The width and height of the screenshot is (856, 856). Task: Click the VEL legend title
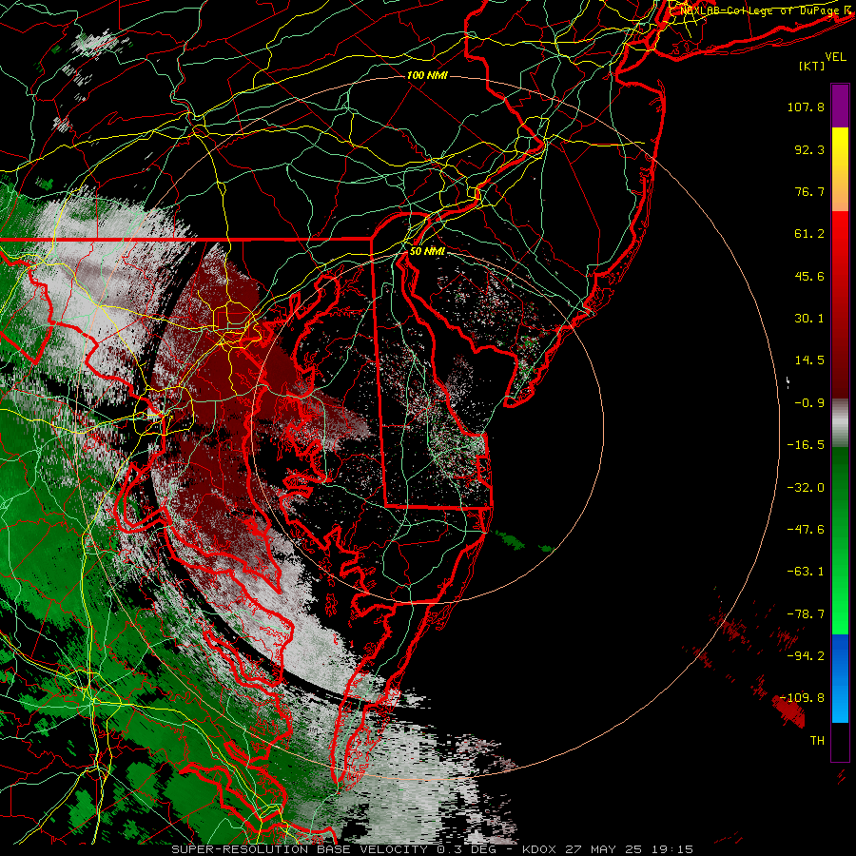tap(835, 56)
